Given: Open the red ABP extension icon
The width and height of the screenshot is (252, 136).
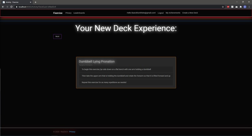Looking at the screenshot, I should (x=228, y=7).
